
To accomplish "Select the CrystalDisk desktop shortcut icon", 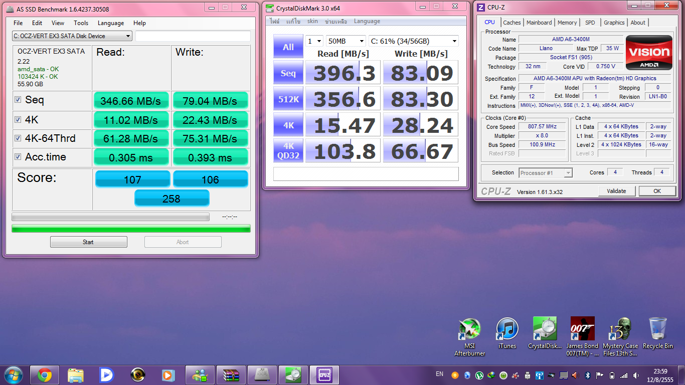I will click(x=545, y=333).
